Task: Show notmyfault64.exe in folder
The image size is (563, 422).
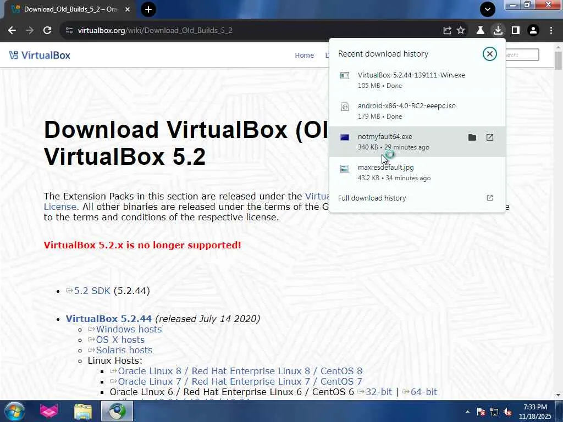Action: pos(472,137)
